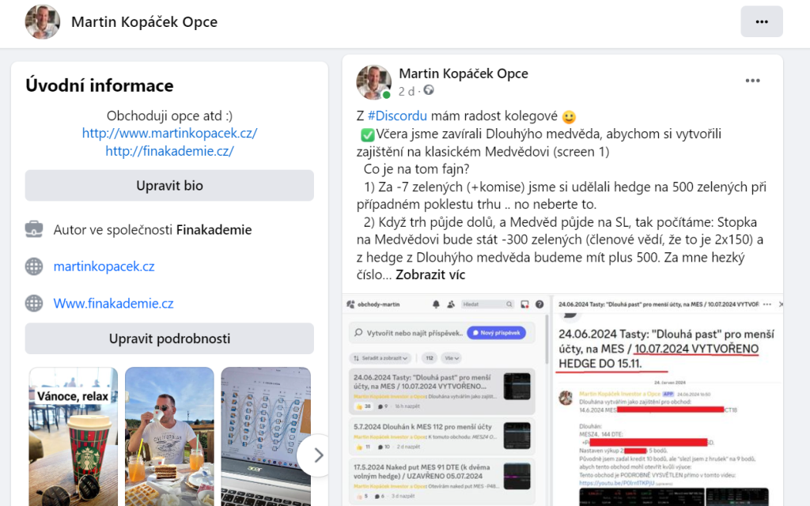Image resolution: width=810 pixels, height=506 pixels.
Task: Click the Upravit bio button
Action: [x=169, y=185]
